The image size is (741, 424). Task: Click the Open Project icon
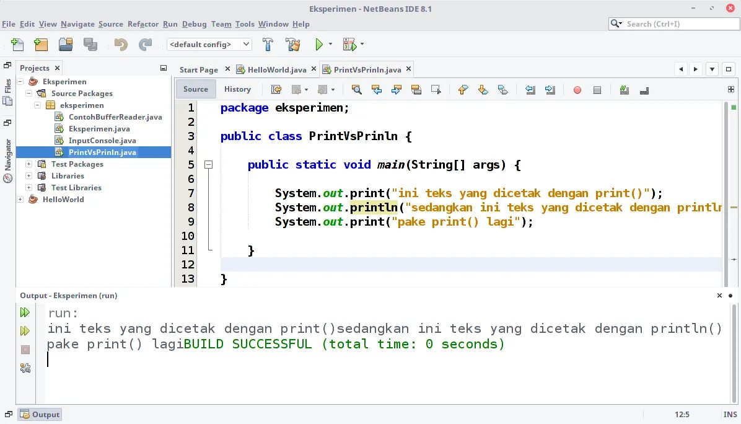point(66,45)
